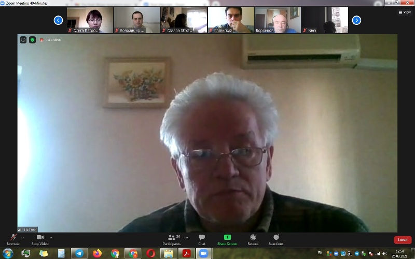
Task: Start recording with Record button
Action: tap(253, 240)
